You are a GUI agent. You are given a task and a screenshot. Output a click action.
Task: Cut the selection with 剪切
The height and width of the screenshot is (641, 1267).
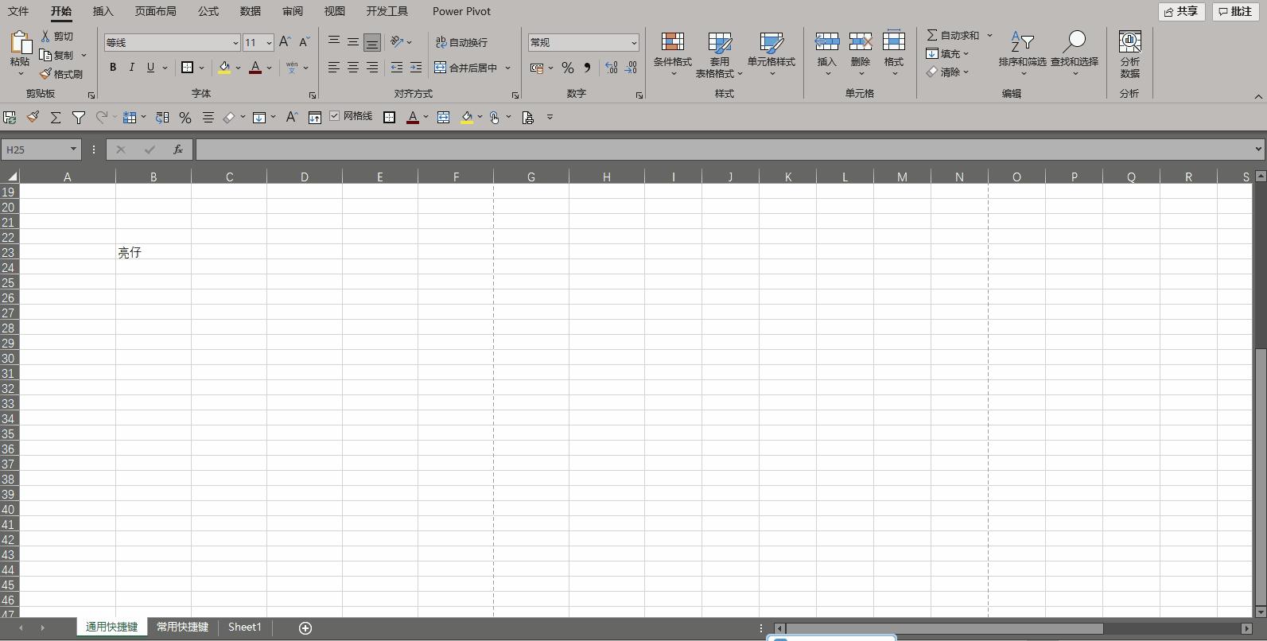click(57, 37)
